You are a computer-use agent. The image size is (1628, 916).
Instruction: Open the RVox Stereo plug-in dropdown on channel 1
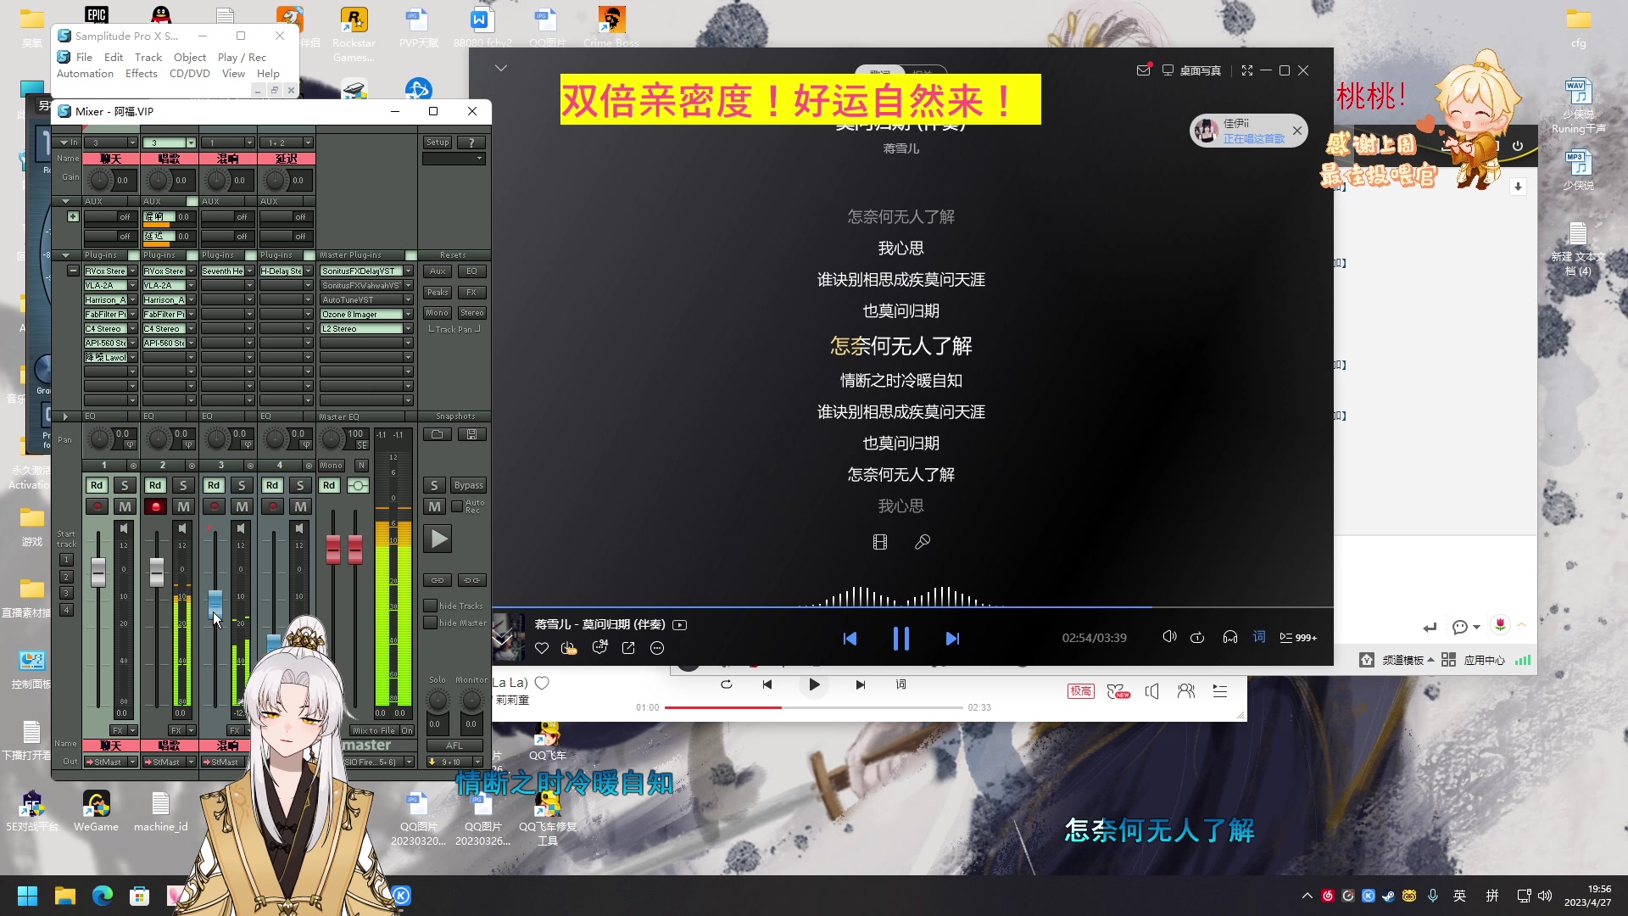click(x=132, y=271)
